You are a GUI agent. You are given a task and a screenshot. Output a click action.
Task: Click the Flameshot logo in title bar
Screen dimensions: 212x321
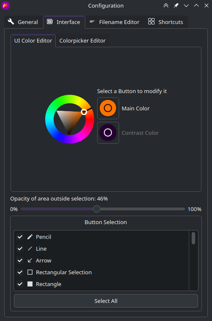pos(5,5)
